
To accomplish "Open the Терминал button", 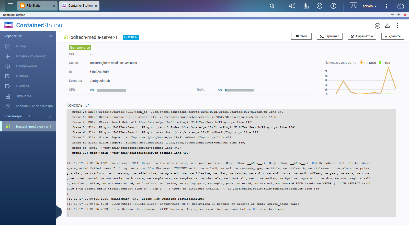I will pos(330,36).
